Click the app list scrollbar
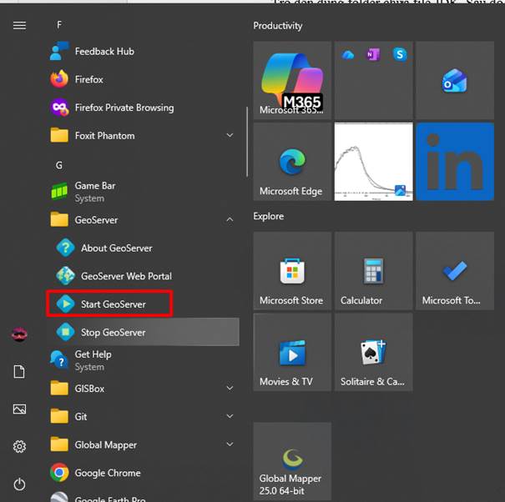The width and height of the screenshot is (505, 502). [x=247, y=142]
